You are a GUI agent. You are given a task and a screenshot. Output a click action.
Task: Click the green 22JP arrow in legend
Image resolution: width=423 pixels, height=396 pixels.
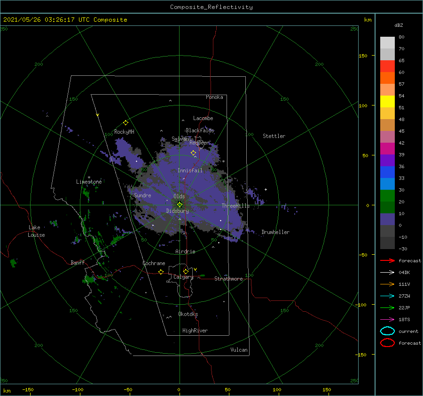[387, 307]
